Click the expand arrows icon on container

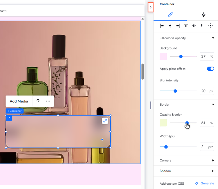point(105,121)
